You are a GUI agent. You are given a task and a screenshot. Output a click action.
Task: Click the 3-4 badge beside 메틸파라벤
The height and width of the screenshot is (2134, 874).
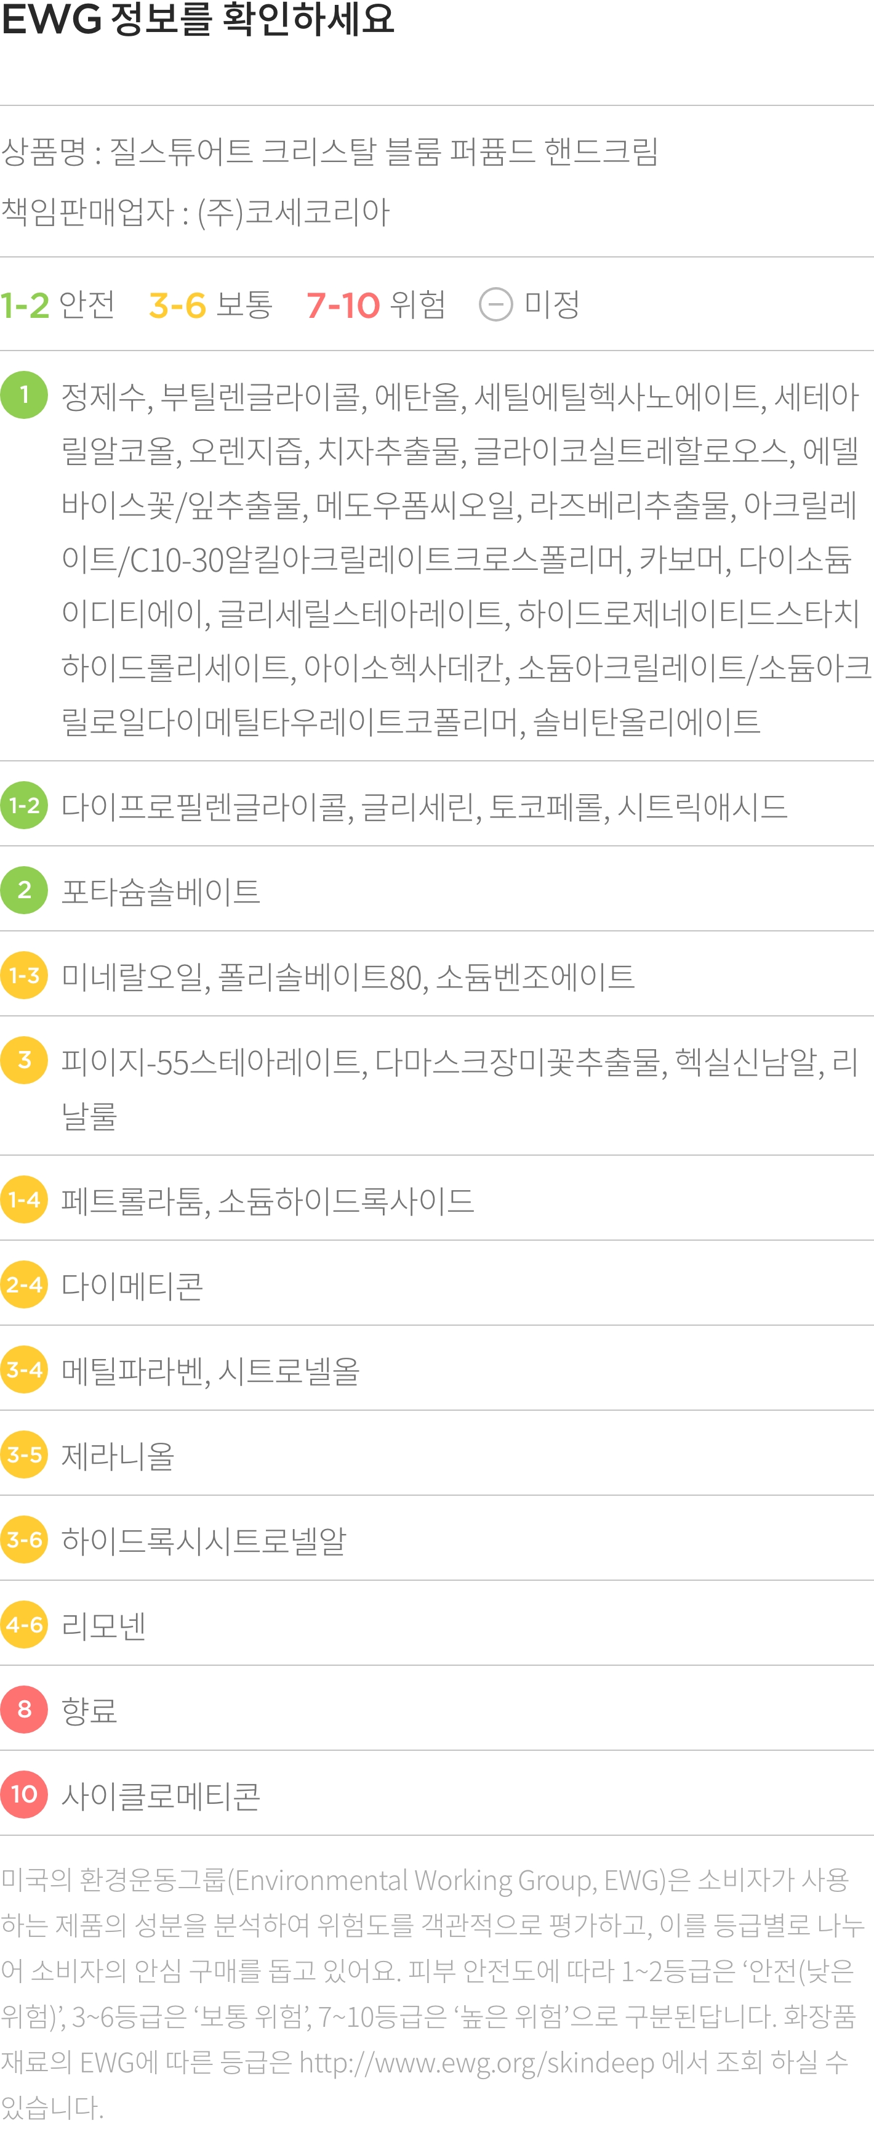coord(24,1370)
